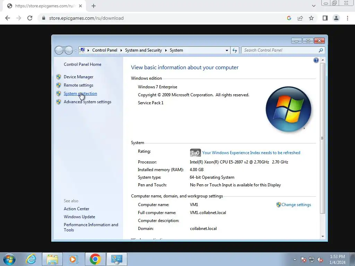Select the store.epicgames.com browser tab
The image size is (355, 266).
click(x=44, y=6)
